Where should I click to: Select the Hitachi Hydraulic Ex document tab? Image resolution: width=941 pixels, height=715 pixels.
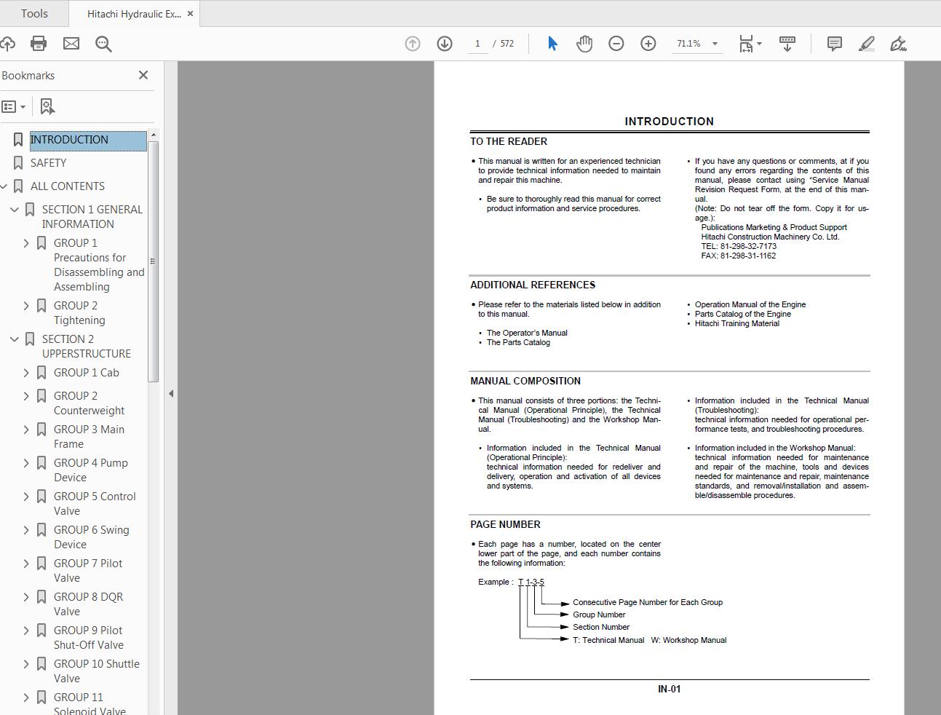coord(131,13)
